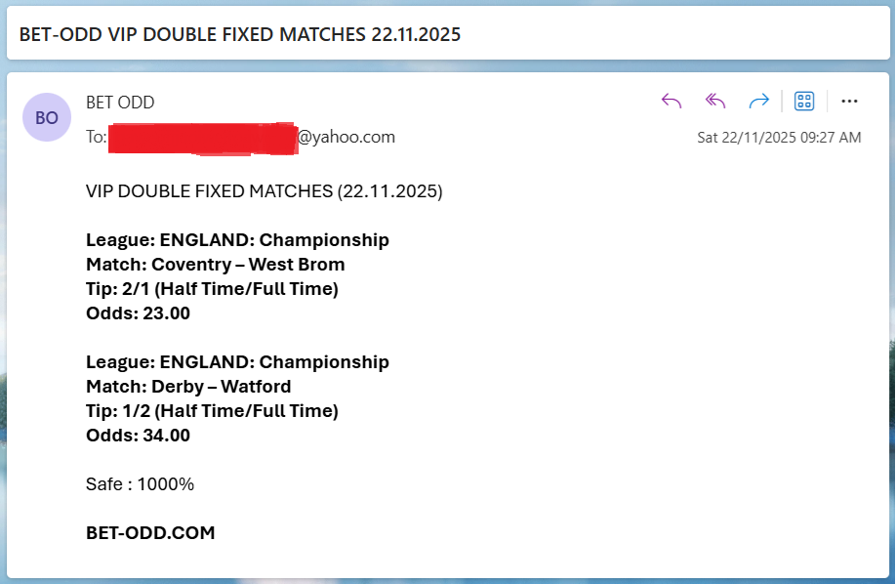Open the Apps grid icon
The width and height of the screenshot is (896, 584).
[x=804, y=101]
